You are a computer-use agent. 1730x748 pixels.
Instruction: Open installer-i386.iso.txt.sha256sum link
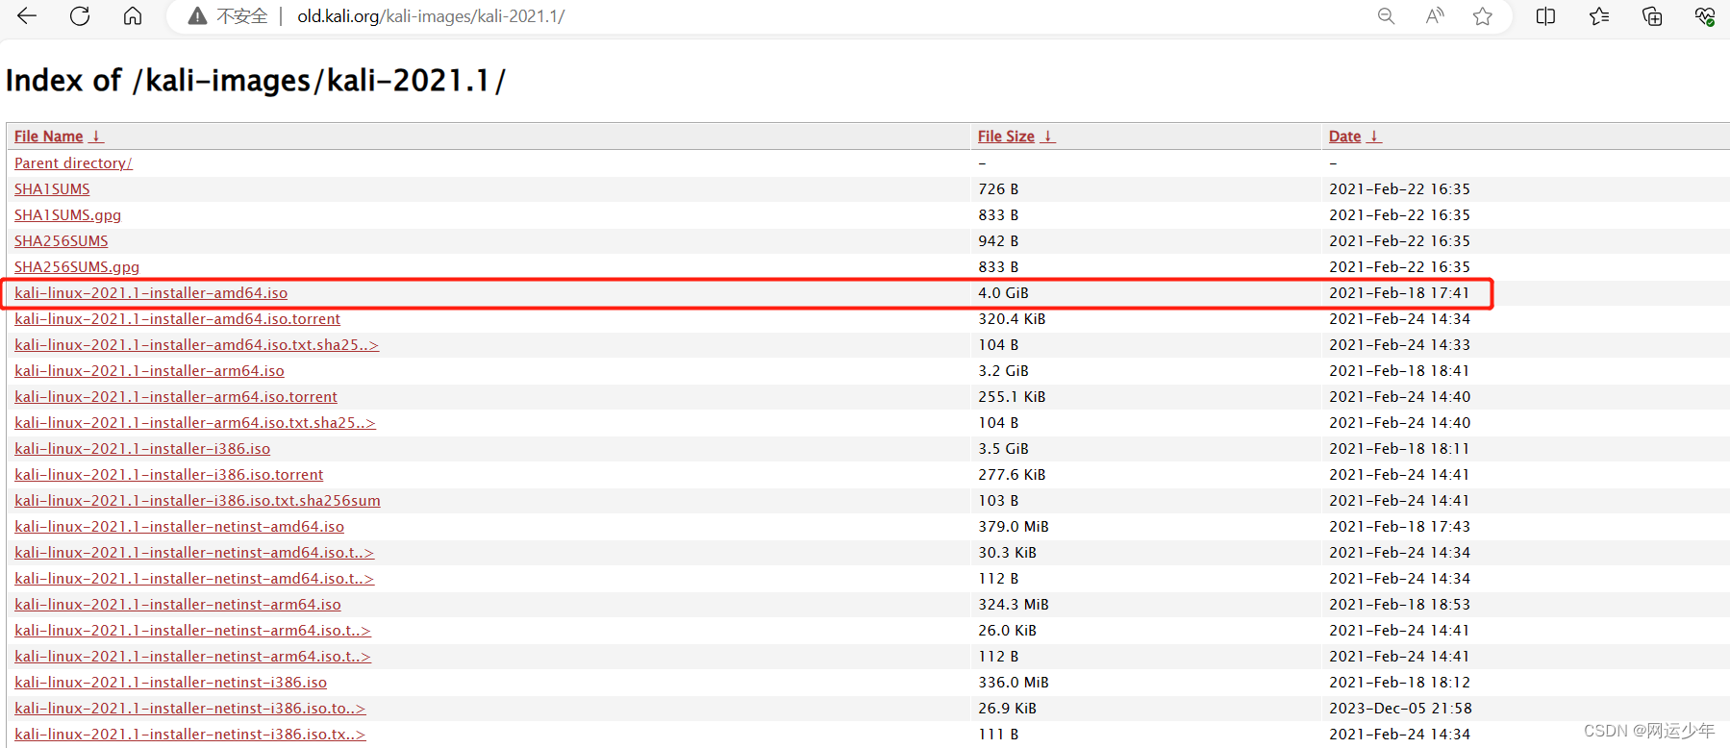click(x=197, y=501)
